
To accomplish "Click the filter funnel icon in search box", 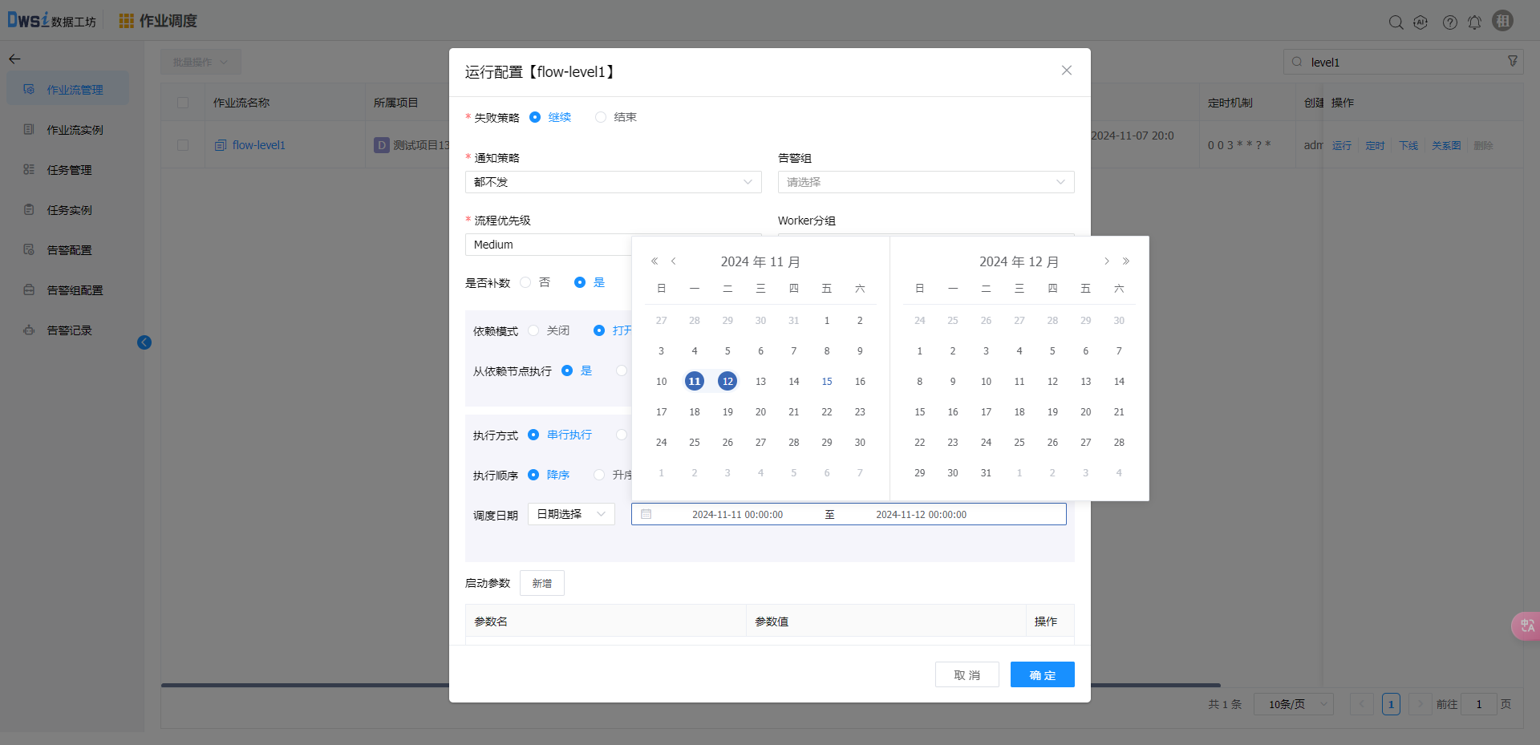I will click(x=1513, y=62).
